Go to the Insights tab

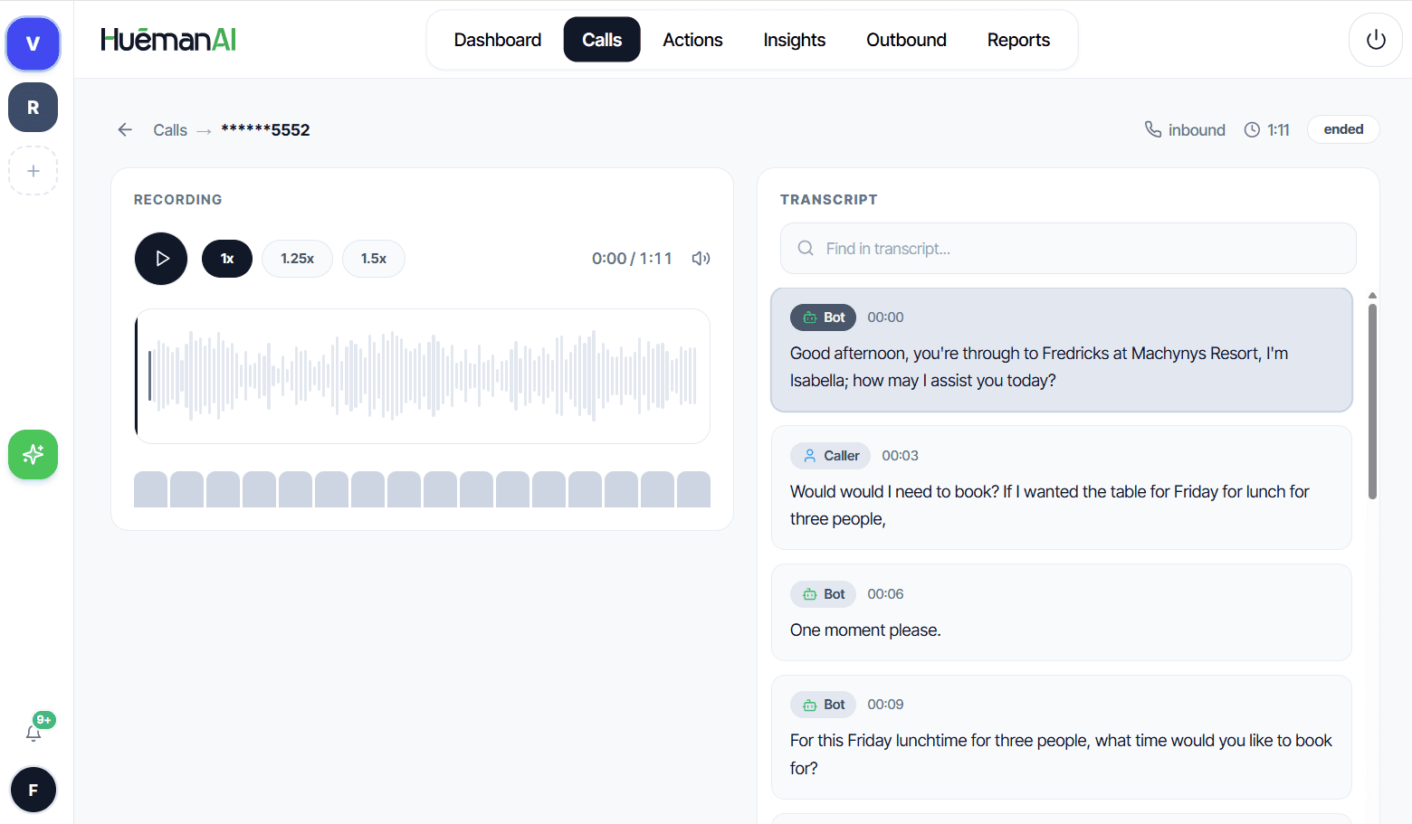(794, 40)
